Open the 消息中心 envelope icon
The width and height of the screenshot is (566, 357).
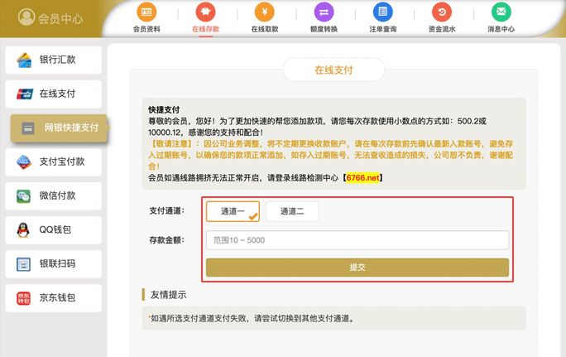(500, 12)
